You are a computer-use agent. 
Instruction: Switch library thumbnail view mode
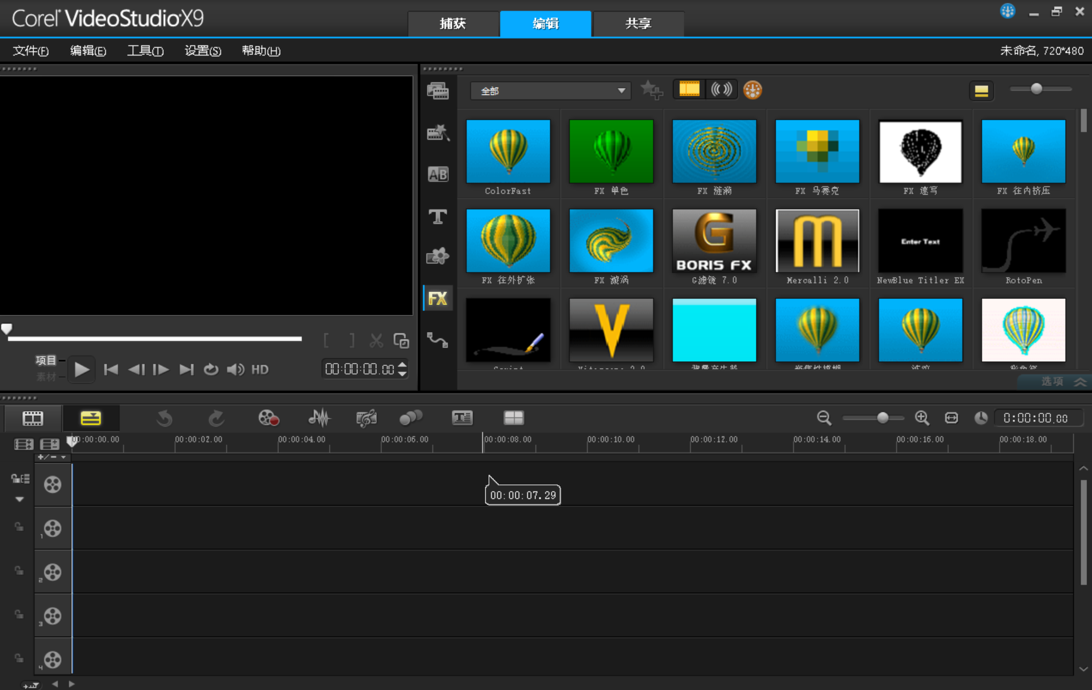click(981, 90)
